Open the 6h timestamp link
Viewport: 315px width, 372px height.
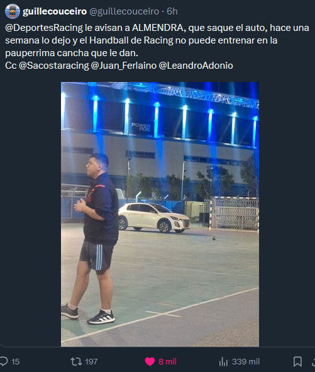172,11
